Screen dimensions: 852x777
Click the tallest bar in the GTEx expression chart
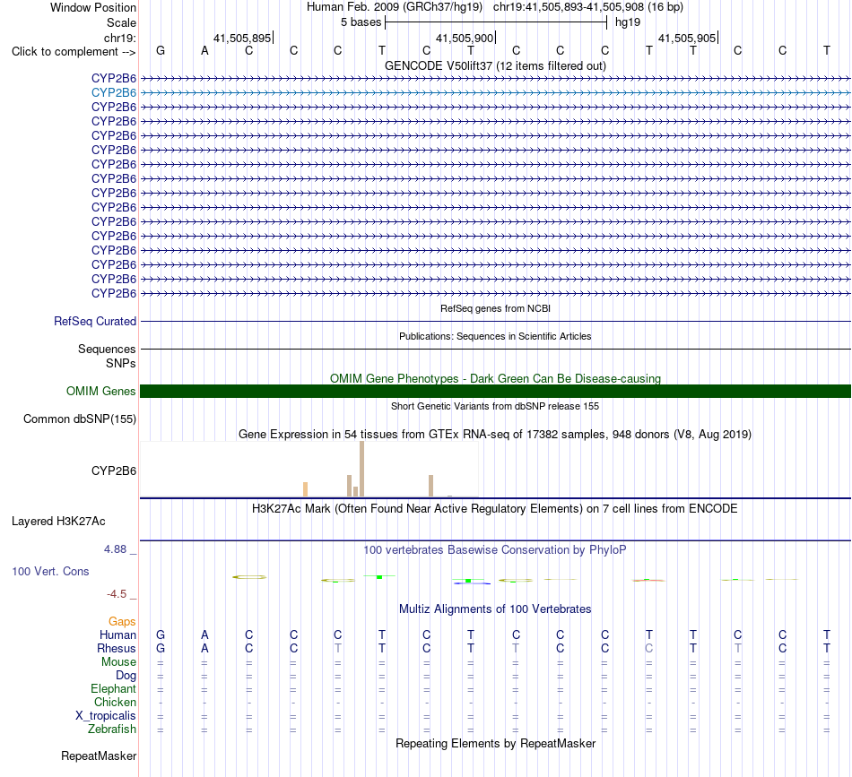coord(362,469)
